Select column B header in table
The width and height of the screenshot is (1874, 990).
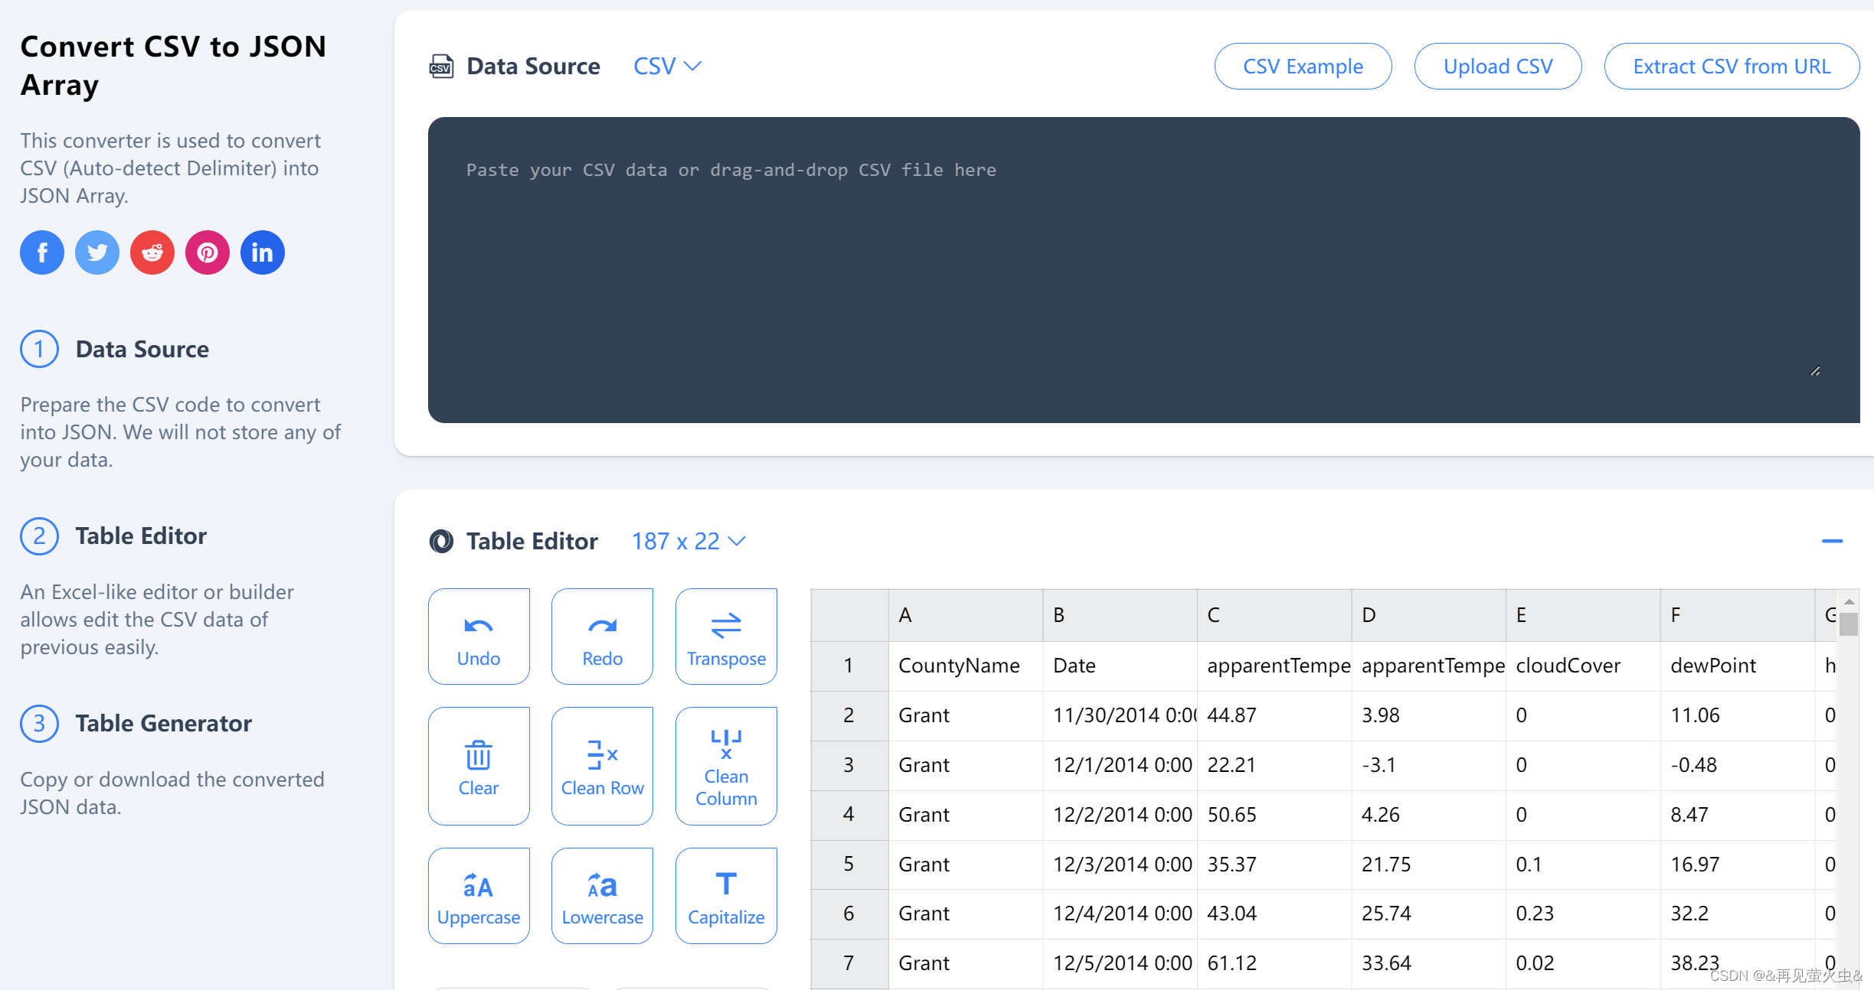pos(1119,615)
